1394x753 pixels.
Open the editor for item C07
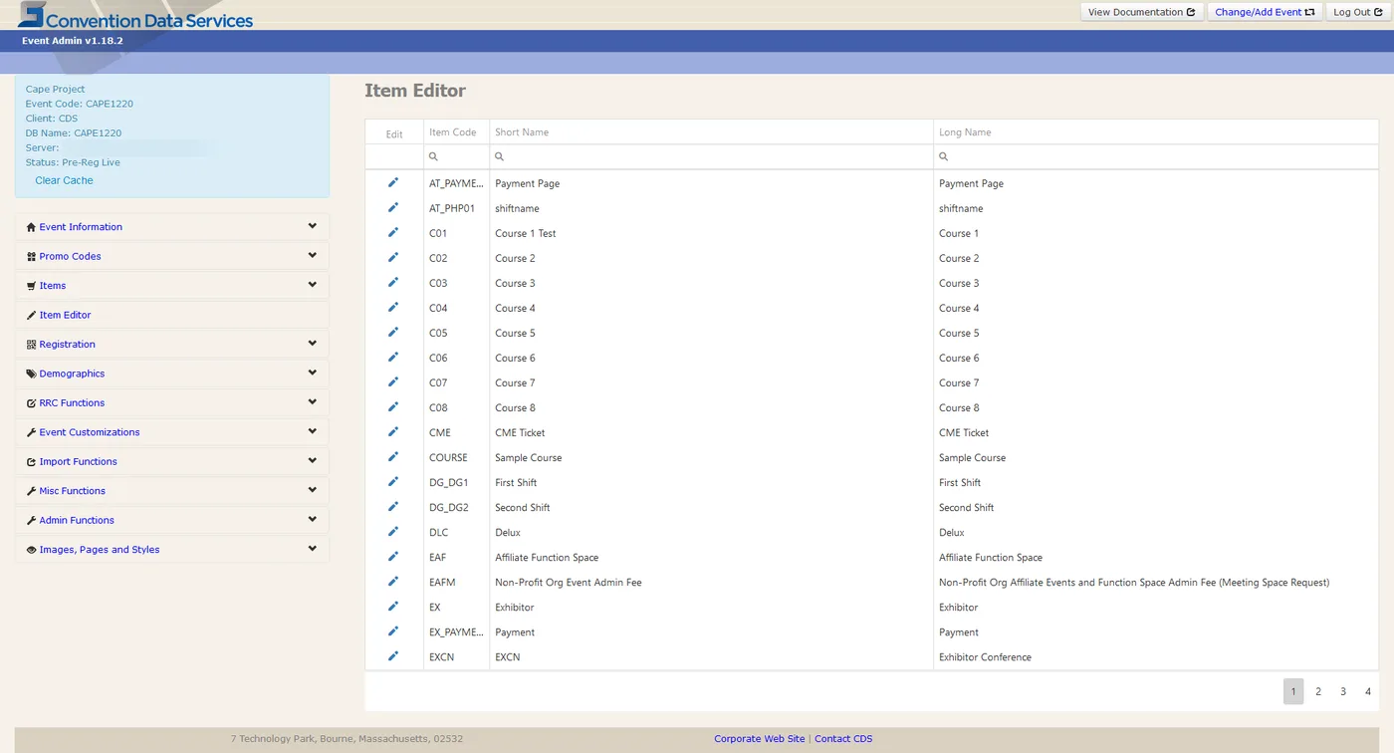coord(393,381)
